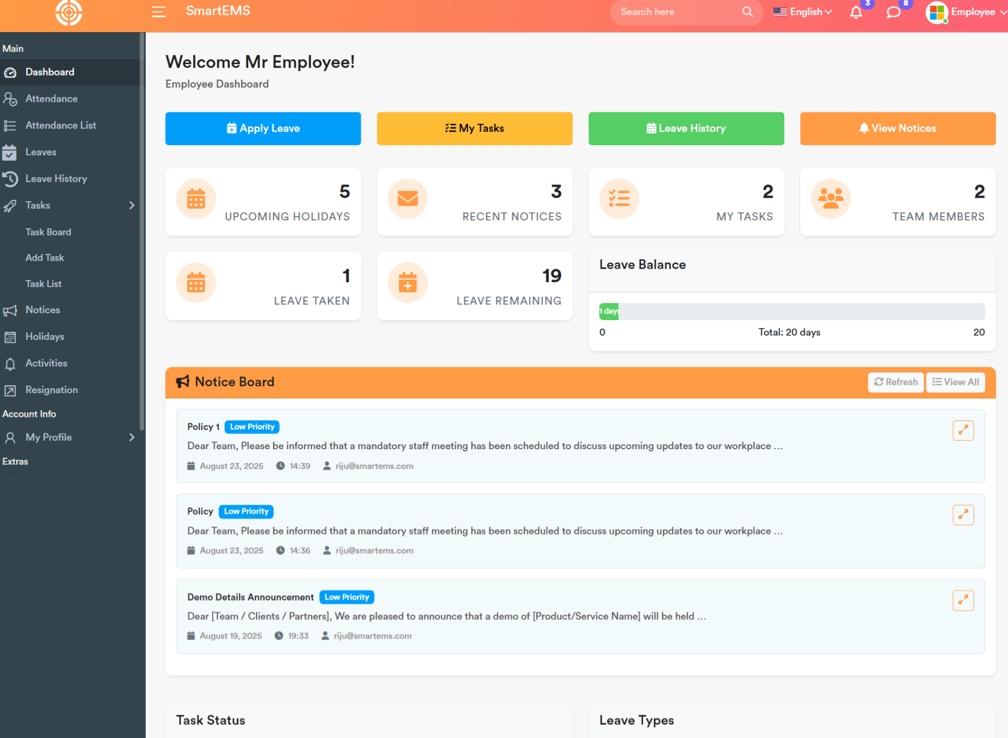Open the chat messages bubble icon

[893, 12]
